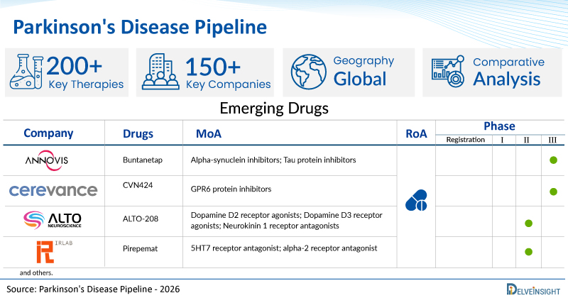Viewport: 568px width, 298px height.
Task: Click the Phase column header
Action: (x=500, y=126)
